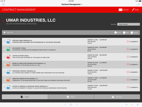Go back with the red chevron arrow
Viewport: 142px width, 107px height.
pos(4,21)
